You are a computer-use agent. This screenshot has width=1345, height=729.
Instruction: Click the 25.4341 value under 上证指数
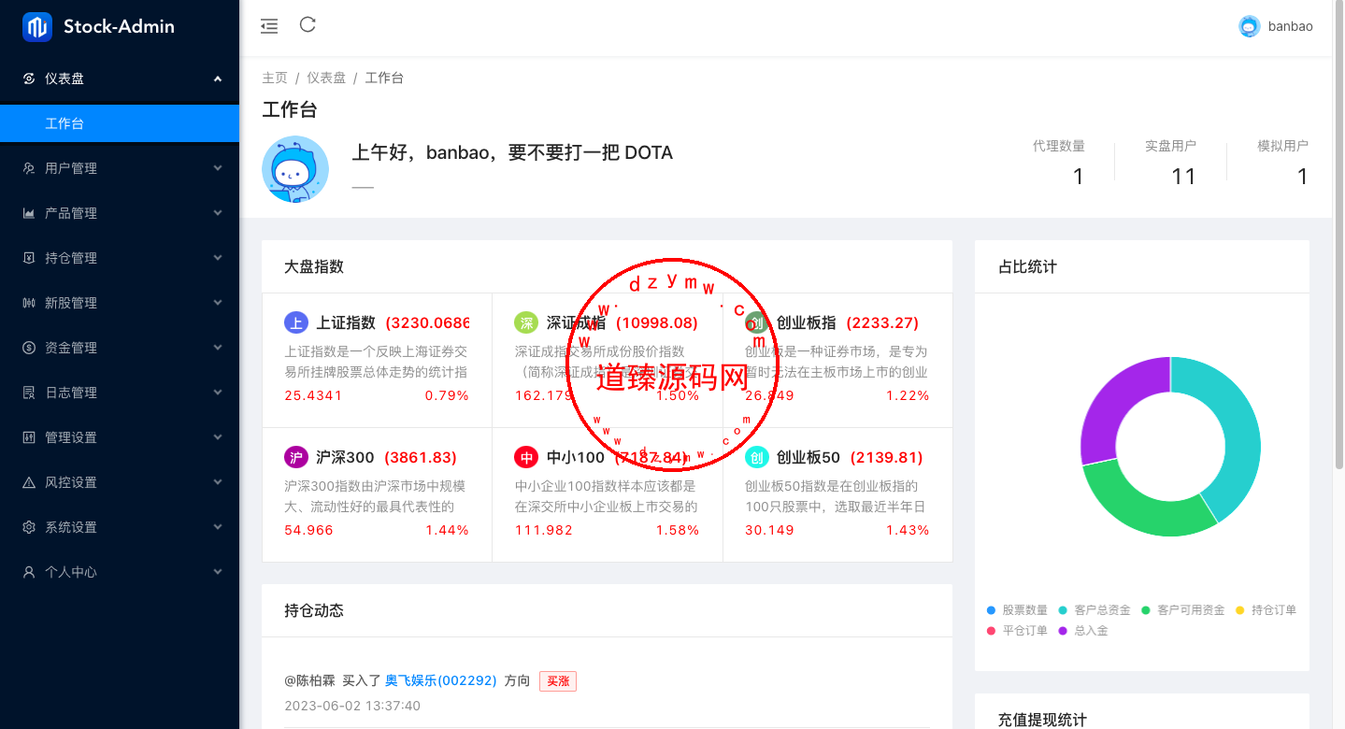tap(313, 395)
